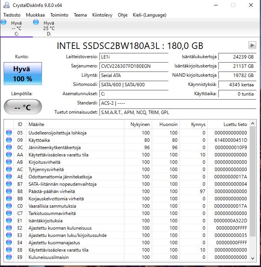Click status orb for attribute B8 row

coord(9,191)
